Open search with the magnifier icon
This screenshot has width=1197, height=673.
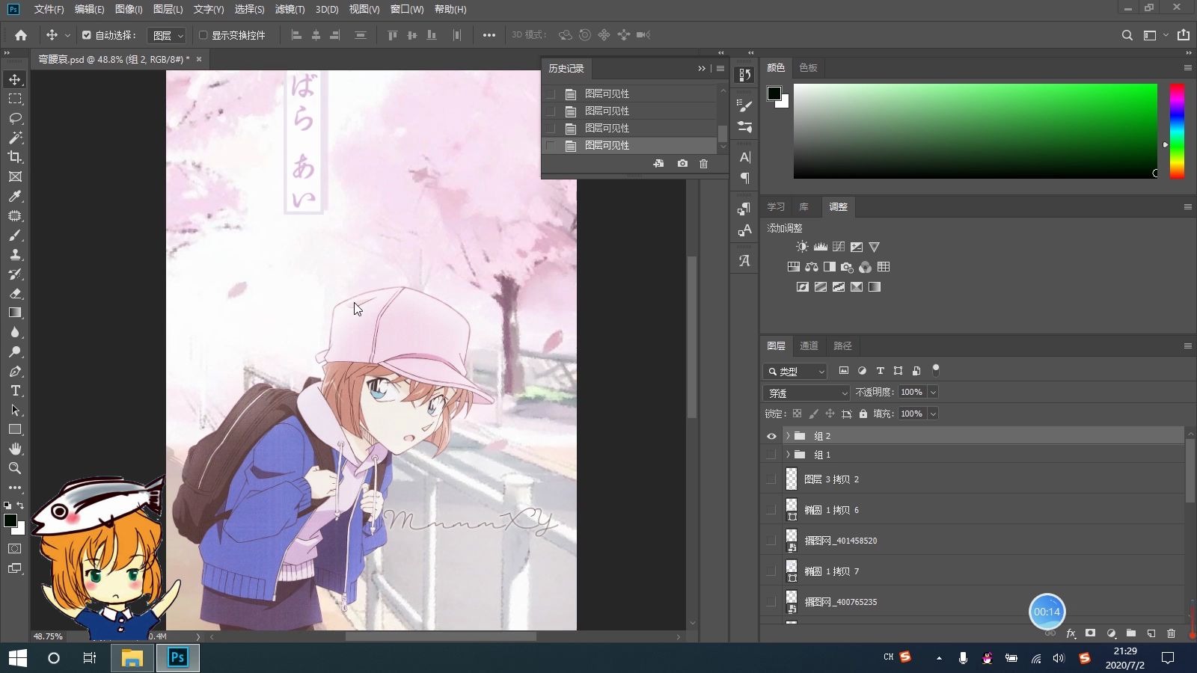pyautogui.click(x=1127, y=35)
